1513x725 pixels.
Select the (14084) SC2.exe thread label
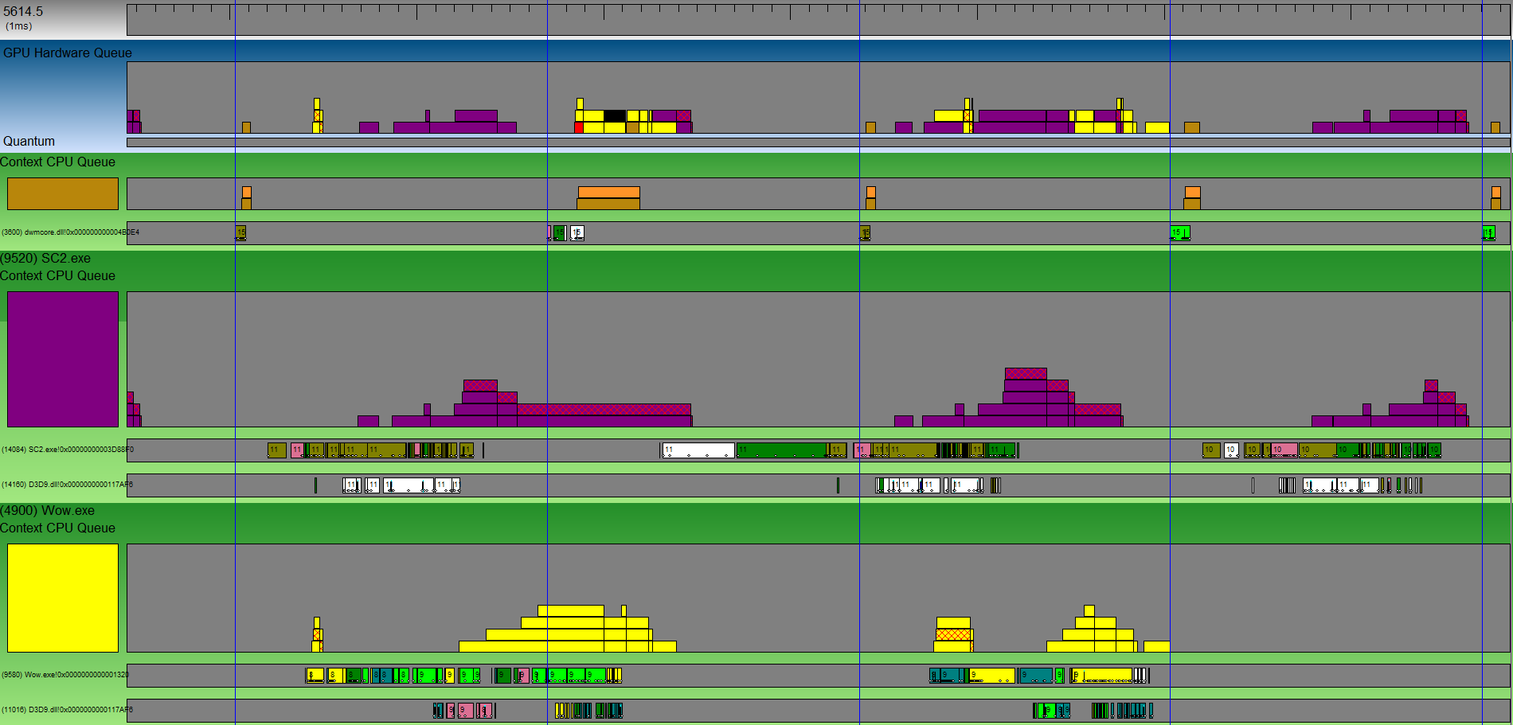pos(68,450)
